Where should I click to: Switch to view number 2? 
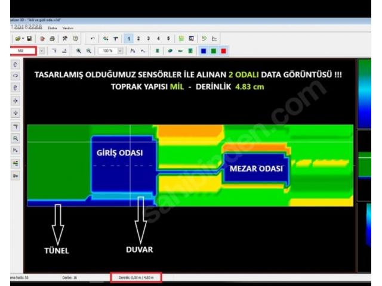pos(138,38)
